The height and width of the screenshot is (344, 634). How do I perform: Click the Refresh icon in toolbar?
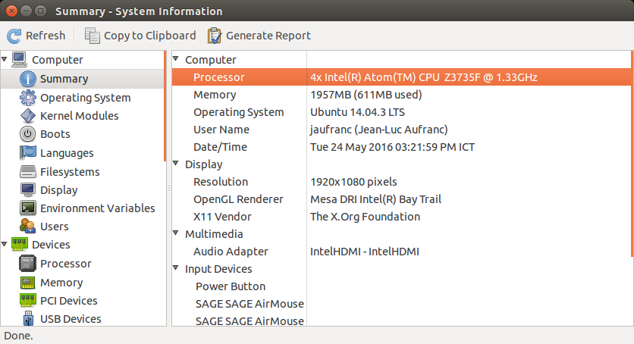(14, 36)
